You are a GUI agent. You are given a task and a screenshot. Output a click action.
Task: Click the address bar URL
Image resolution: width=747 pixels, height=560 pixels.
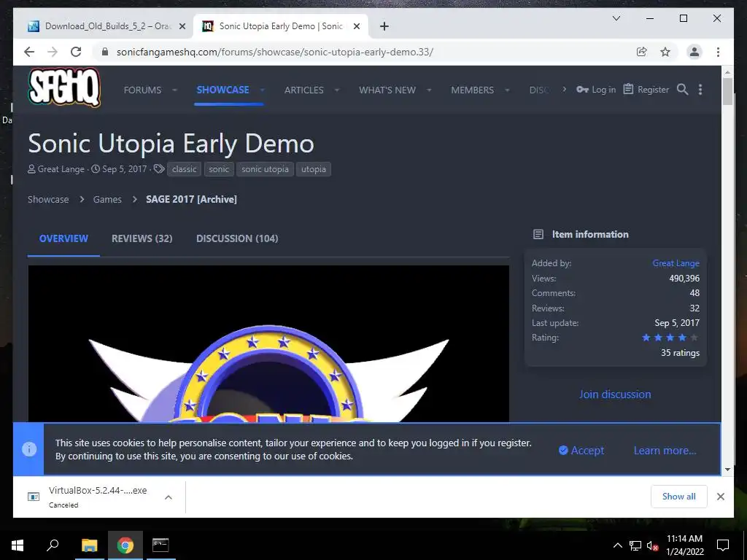click(x=275, y=52)
